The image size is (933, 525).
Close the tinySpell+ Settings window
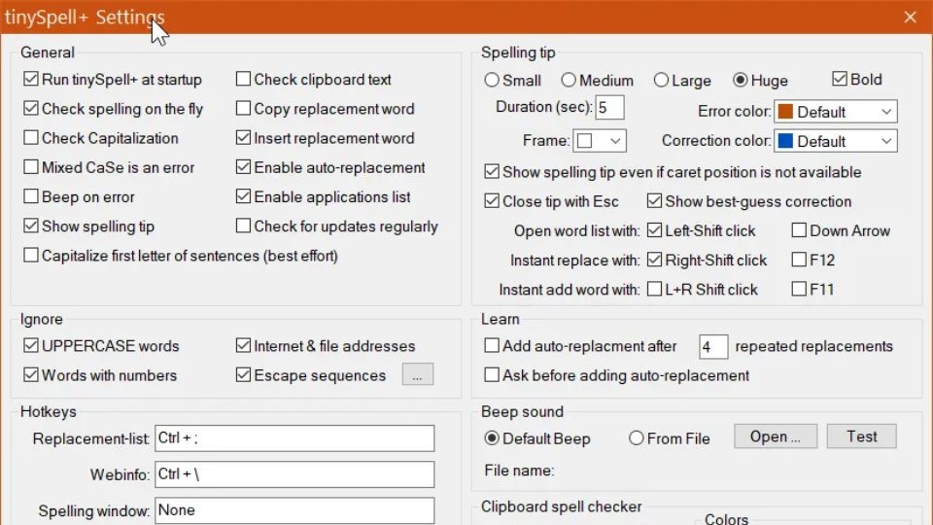[910, 17]
